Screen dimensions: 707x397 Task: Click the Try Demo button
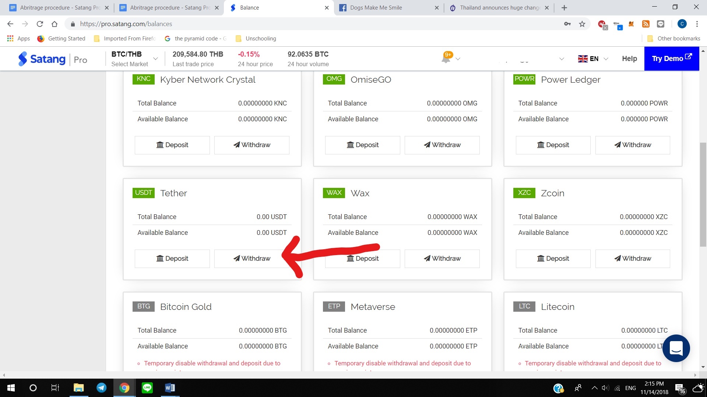click(x=671, y=58)
